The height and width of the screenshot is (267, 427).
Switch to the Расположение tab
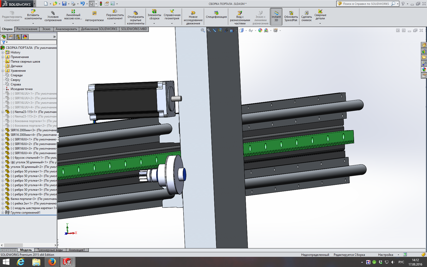click(27, 29)
